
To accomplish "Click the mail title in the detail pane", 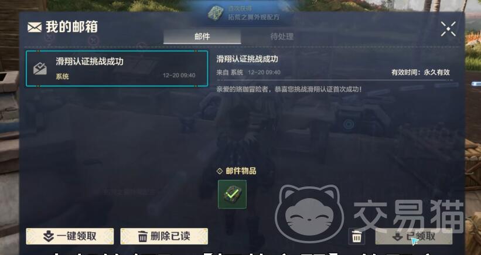I will coord(247,59).
